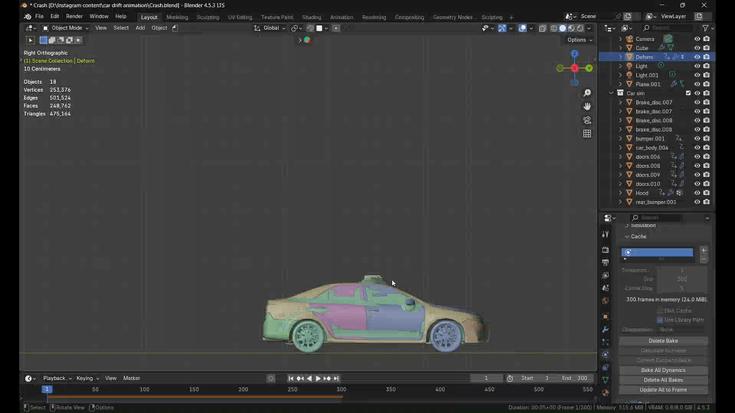The image size is (735, 413).
Task: Collapse the Cache panel
Action: tap(627, 237)
